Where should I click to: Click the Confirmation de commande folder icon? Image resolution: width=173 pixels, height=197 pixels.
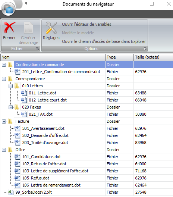point(10,65)
